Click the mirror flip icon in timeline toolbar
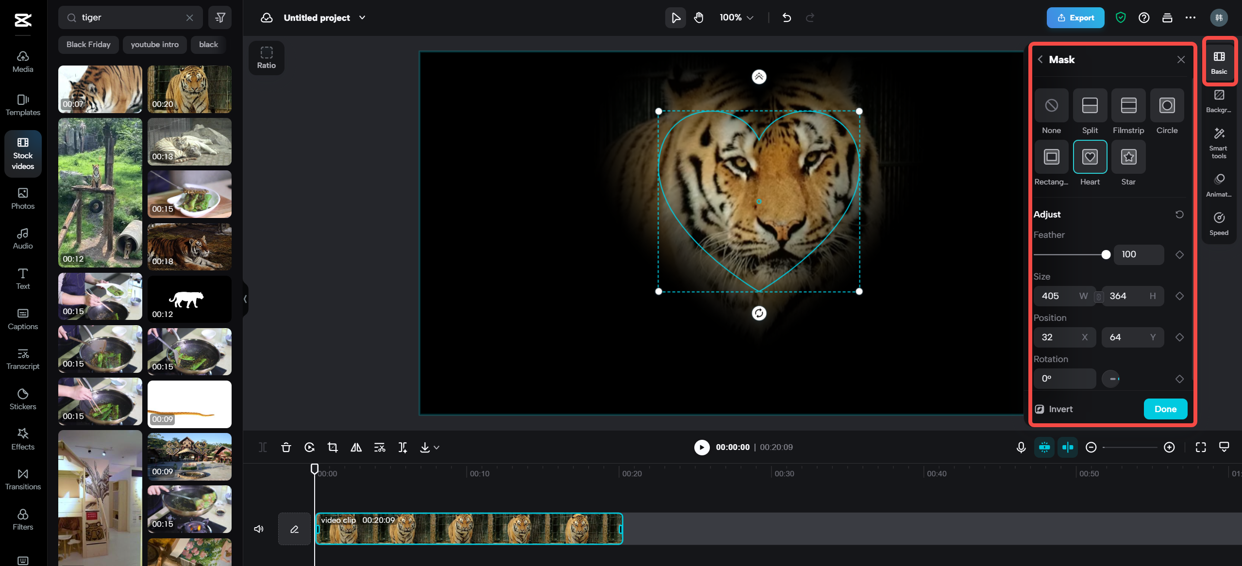The height and width of the screenshot is (566, 1242). (356, 447)
